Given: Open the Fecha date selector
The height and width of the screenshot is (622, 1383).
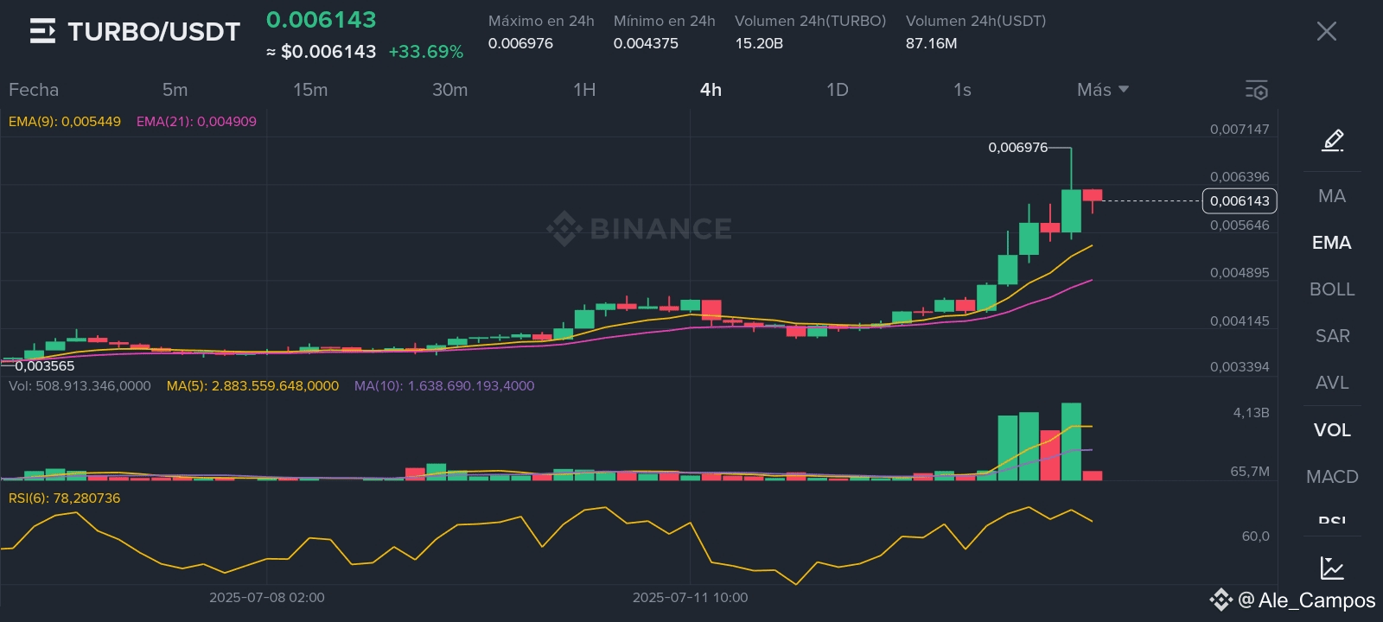Looking at the screenshot, I should [x=34, y=90].
